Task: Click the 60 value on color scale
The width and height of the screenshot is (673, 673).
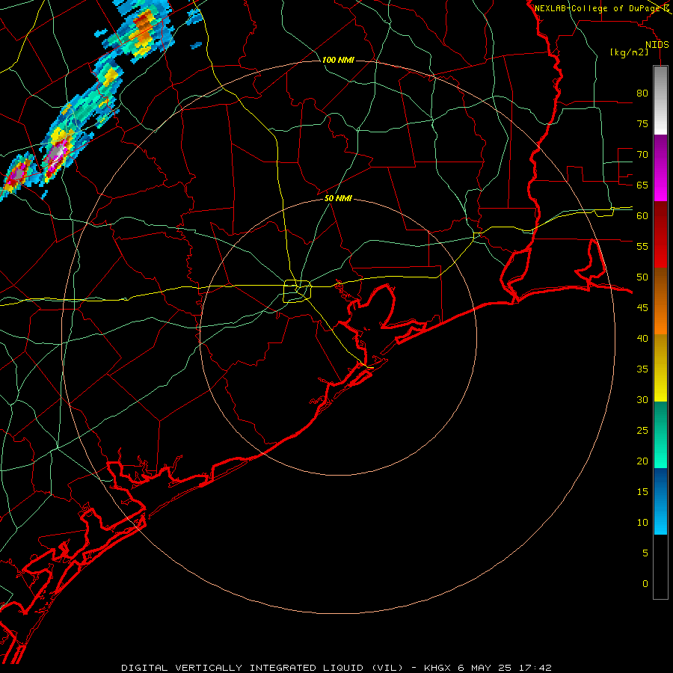Action: (642, 216)
